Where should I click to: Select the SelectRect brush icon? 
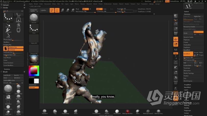pos(8,102)
